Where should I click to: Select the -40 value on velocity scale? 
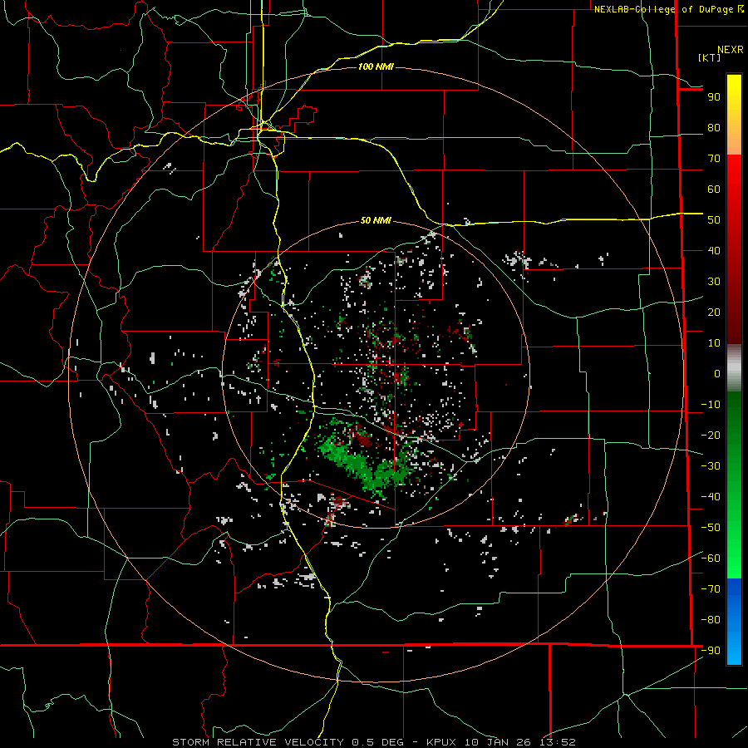point(711,497)
